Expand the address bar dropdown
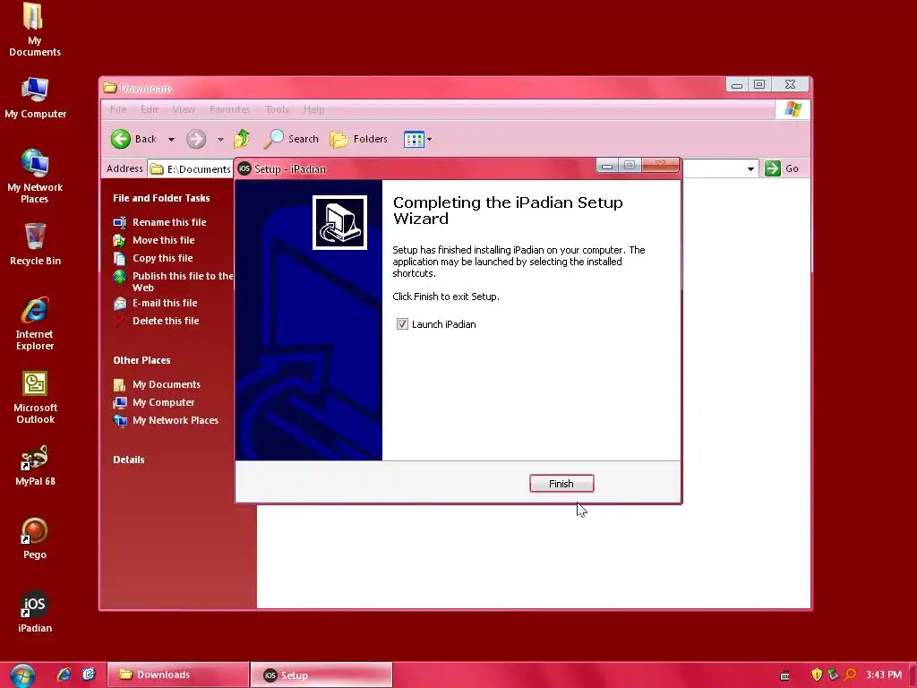 [x=750, y=168]
